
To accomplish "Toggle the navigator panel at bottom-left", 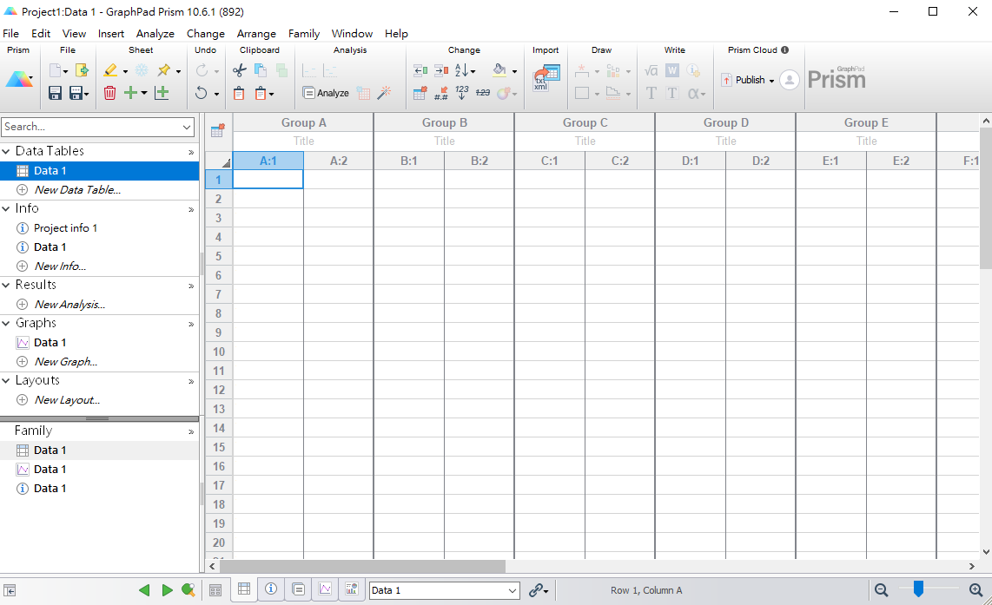I will (10, 590).
